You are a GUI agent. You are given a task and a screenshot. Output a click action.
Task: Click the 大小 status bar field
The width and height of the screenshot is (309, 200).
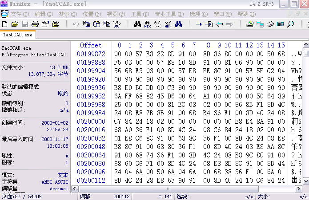pos(283,196)
